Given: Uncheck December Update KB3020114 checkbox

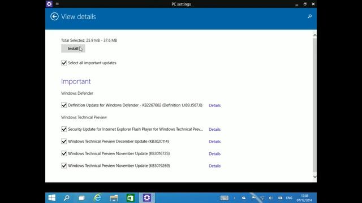Looking at the screenshot, I should [64, 142].
